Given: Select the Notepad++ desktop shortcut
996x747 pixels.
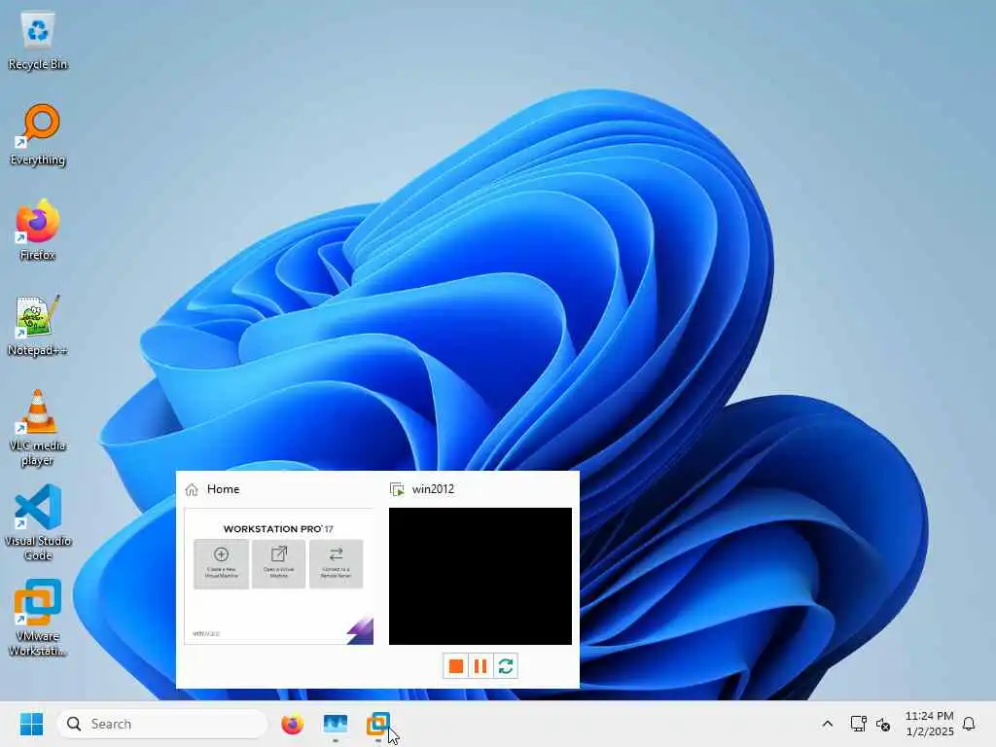Looking at the screenshot, I should (x=38, y=326).
